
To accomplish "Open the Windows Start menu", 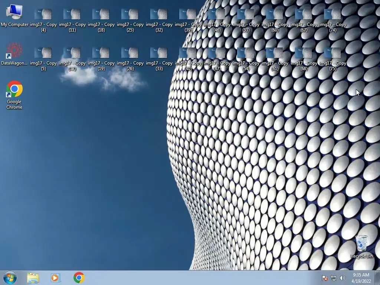I will point(10,278).
